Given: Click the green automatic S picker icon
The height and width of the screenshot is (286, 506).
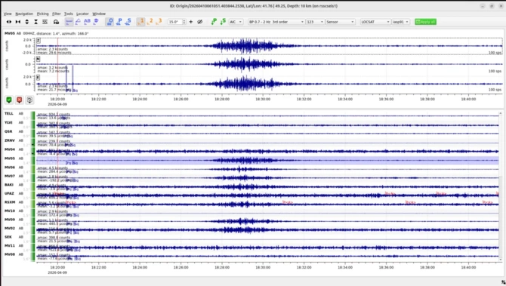Looking at the screenshot, I should pyautogui.click(x=223, y=22).
